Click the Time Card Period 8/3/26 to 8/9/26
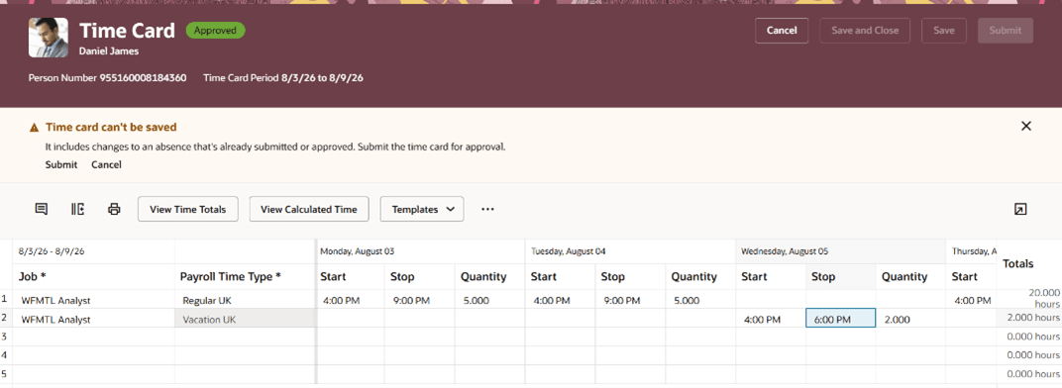The width and height of the screenshot is (1062, 388). click(283, 78)
